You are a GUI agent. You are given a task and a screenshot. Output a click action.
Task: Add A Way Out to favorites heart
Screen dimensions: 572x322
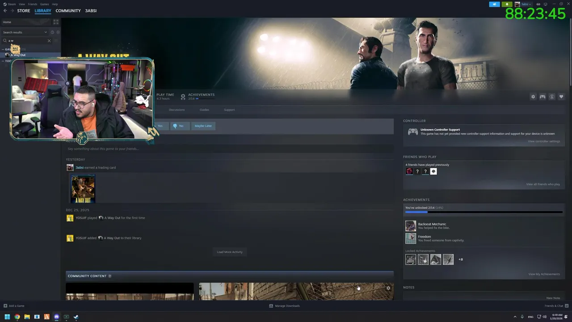pos(561,97)
